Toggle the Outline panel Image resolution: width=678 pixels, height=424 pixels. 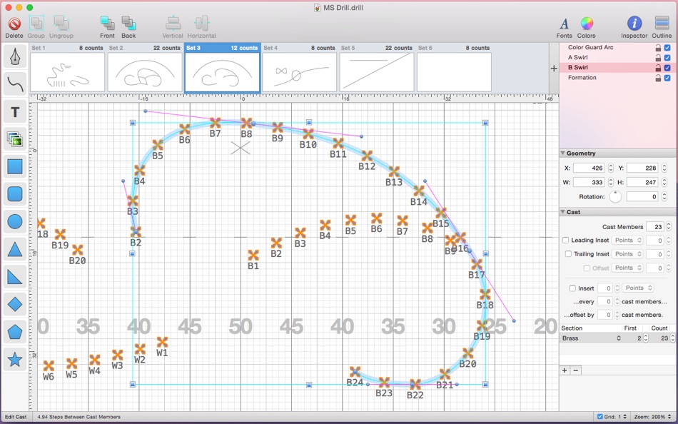coord(662,24)
